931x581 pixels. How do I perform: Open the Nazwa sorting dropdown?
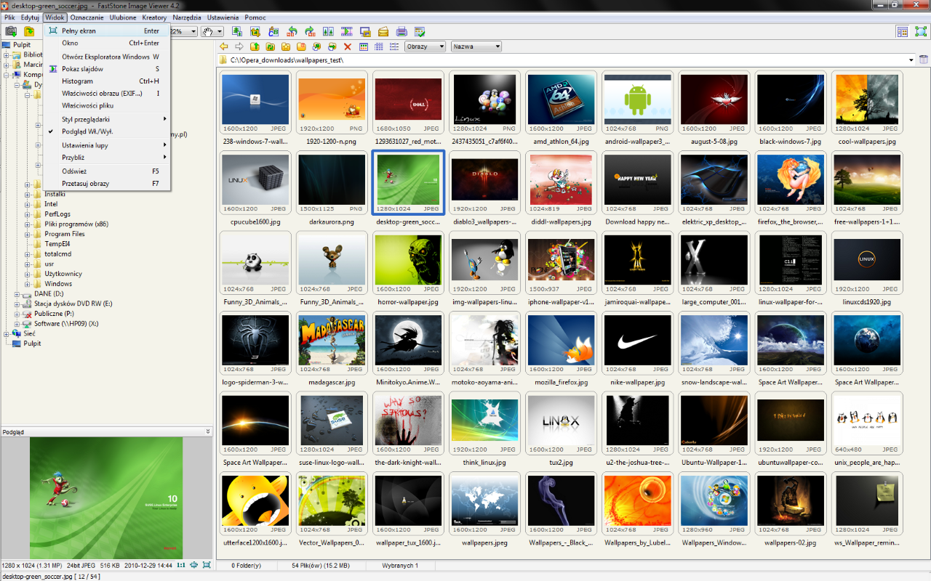(476, 46)
